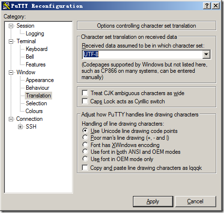Collapse the Connection tree node

coord(11,119)
